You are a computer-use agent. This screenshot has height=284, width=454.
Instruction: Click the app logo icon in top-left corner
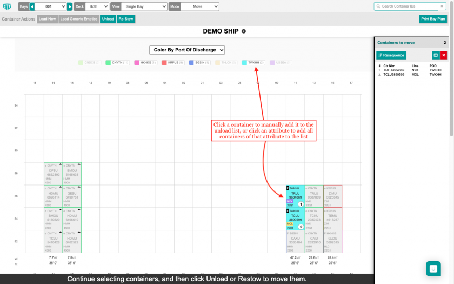click(x=8, y=6)
